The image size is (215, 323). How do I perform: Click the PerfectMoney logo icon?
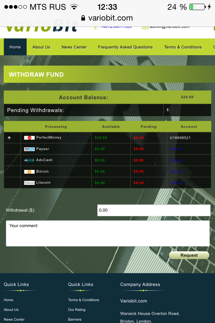(29, 138)
